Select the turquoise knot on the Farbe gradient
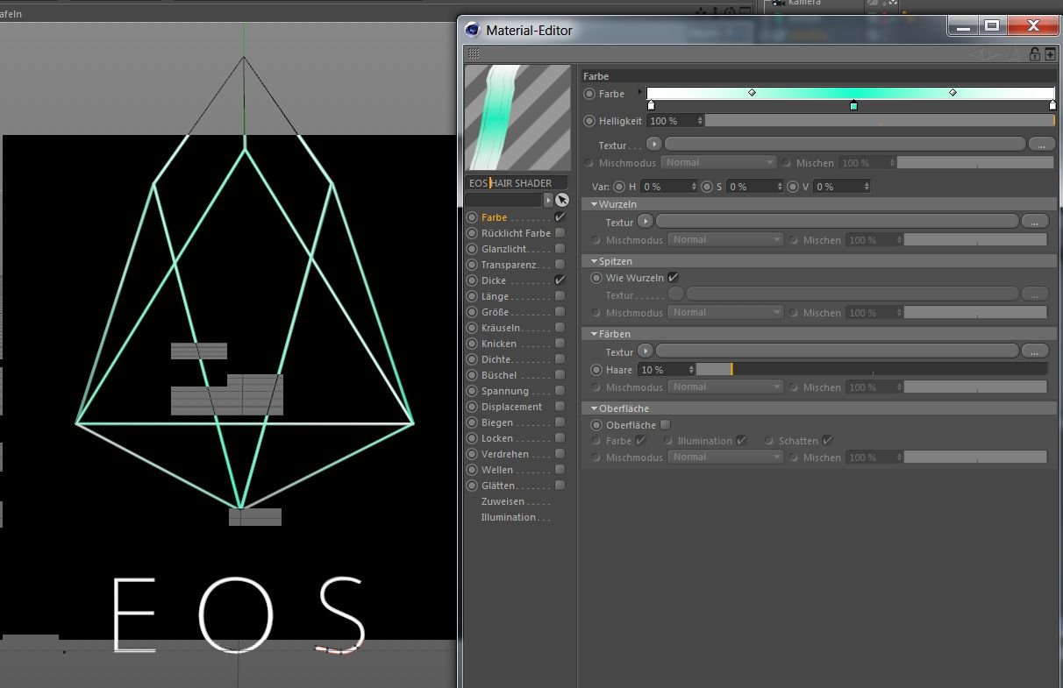Viewport: 1063px width, 688px height. (853, 106)
